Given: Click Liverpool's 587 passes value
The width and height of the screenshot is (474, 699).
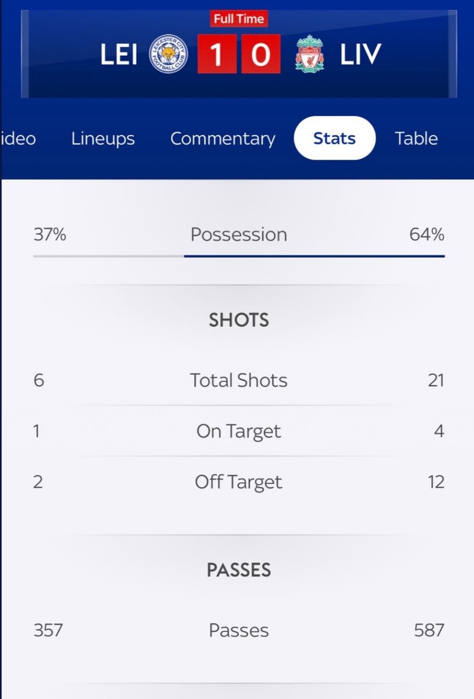Looking at the screenshot, I should 429,630.
